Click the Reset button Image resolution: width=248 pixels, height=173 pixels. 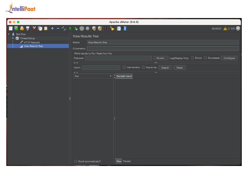(180, 67)
